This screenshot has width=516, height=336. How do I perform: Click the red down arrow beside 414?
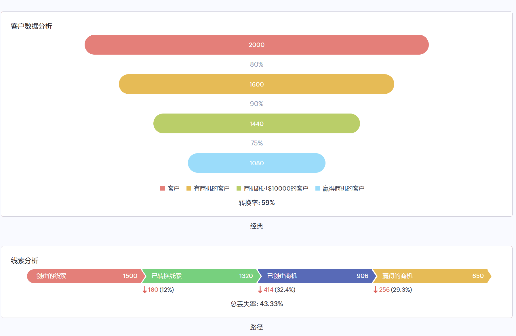coord(260,290)
